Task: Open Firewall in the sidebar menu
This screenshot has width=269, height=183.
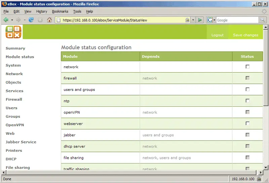Action: 14,99
